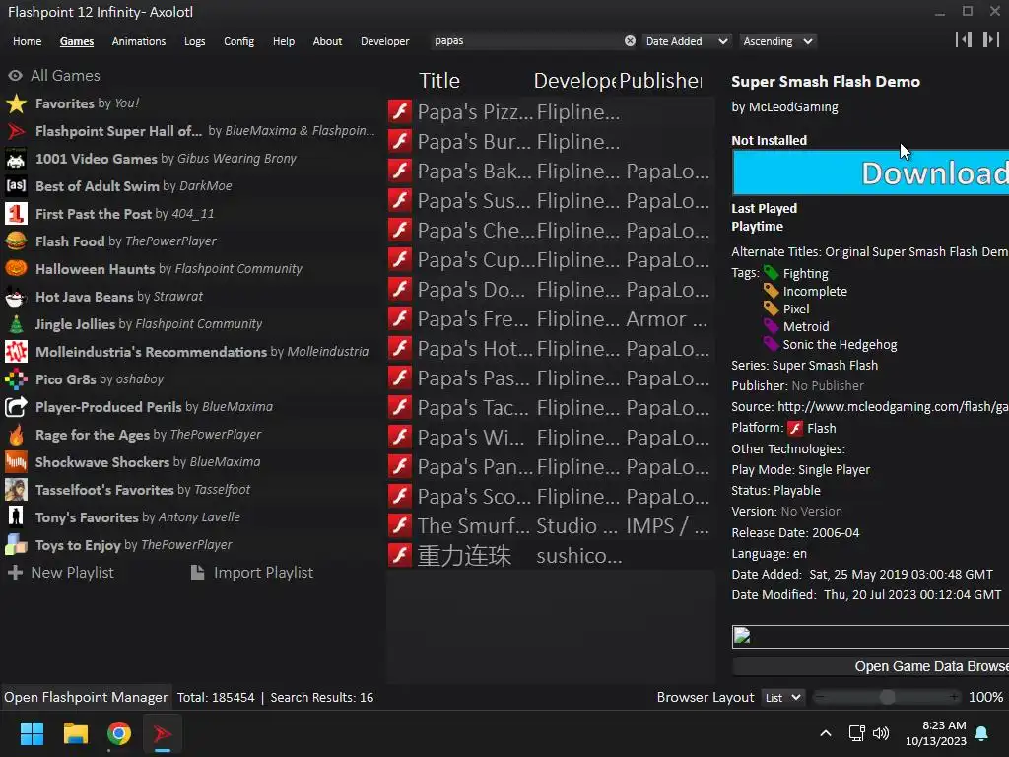Viewport: 1009px width, 757px height.
Task: Click Import Playlist
Action: pos(252,573)
